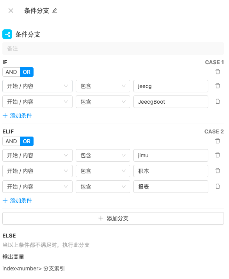Open 包含 operator dropdown in jimu row

(103, 155)
